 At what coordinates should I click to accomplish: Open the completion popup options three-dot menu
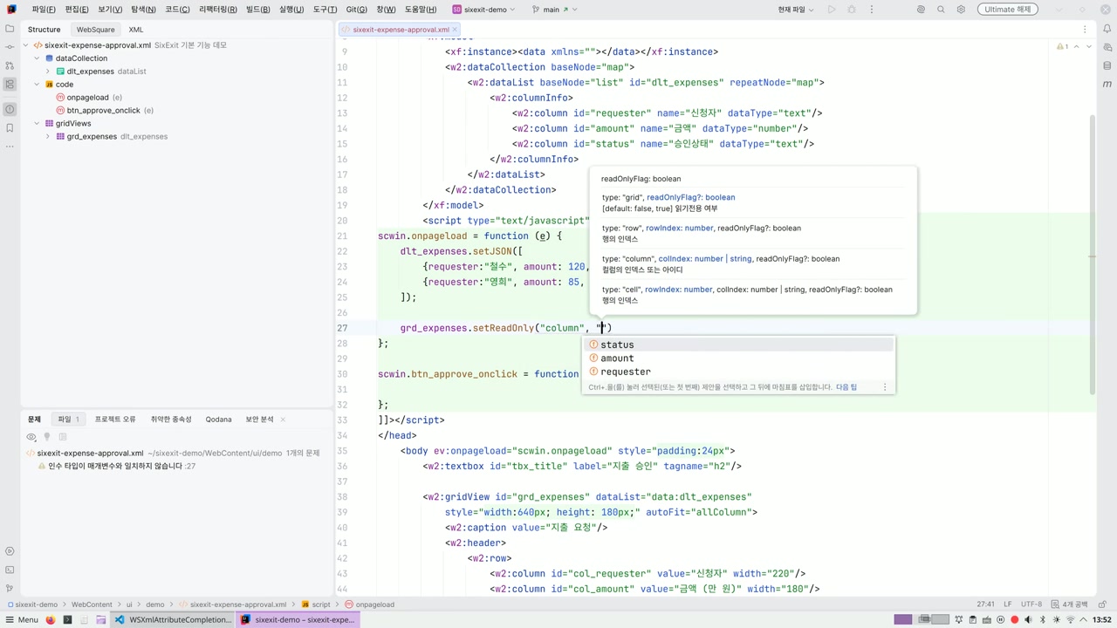[x=884, y=387]
